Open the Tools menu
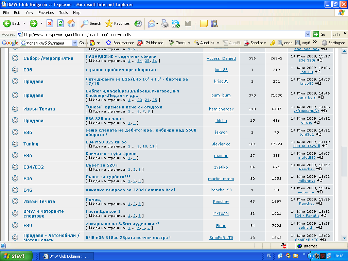This screenshot has width=348, height=261. click(x=64, y=13)
